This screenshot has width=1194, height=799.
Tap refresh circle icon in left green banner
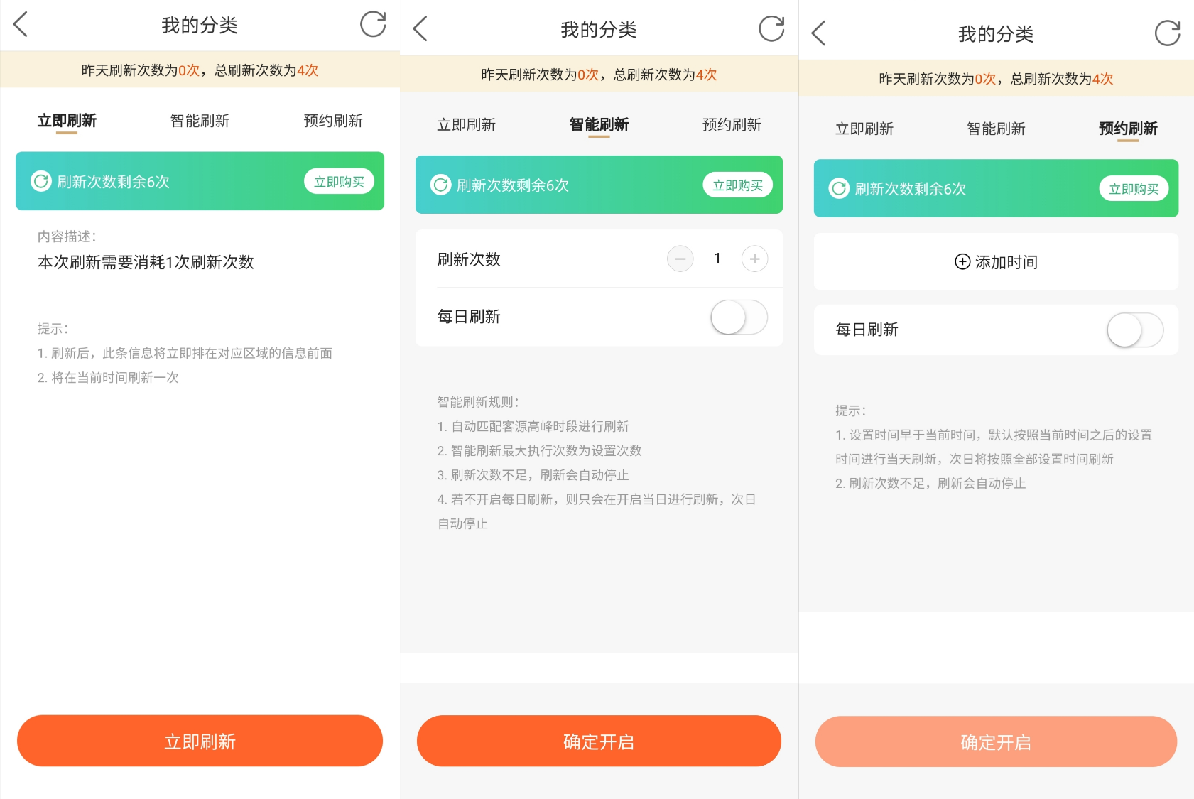41,182
